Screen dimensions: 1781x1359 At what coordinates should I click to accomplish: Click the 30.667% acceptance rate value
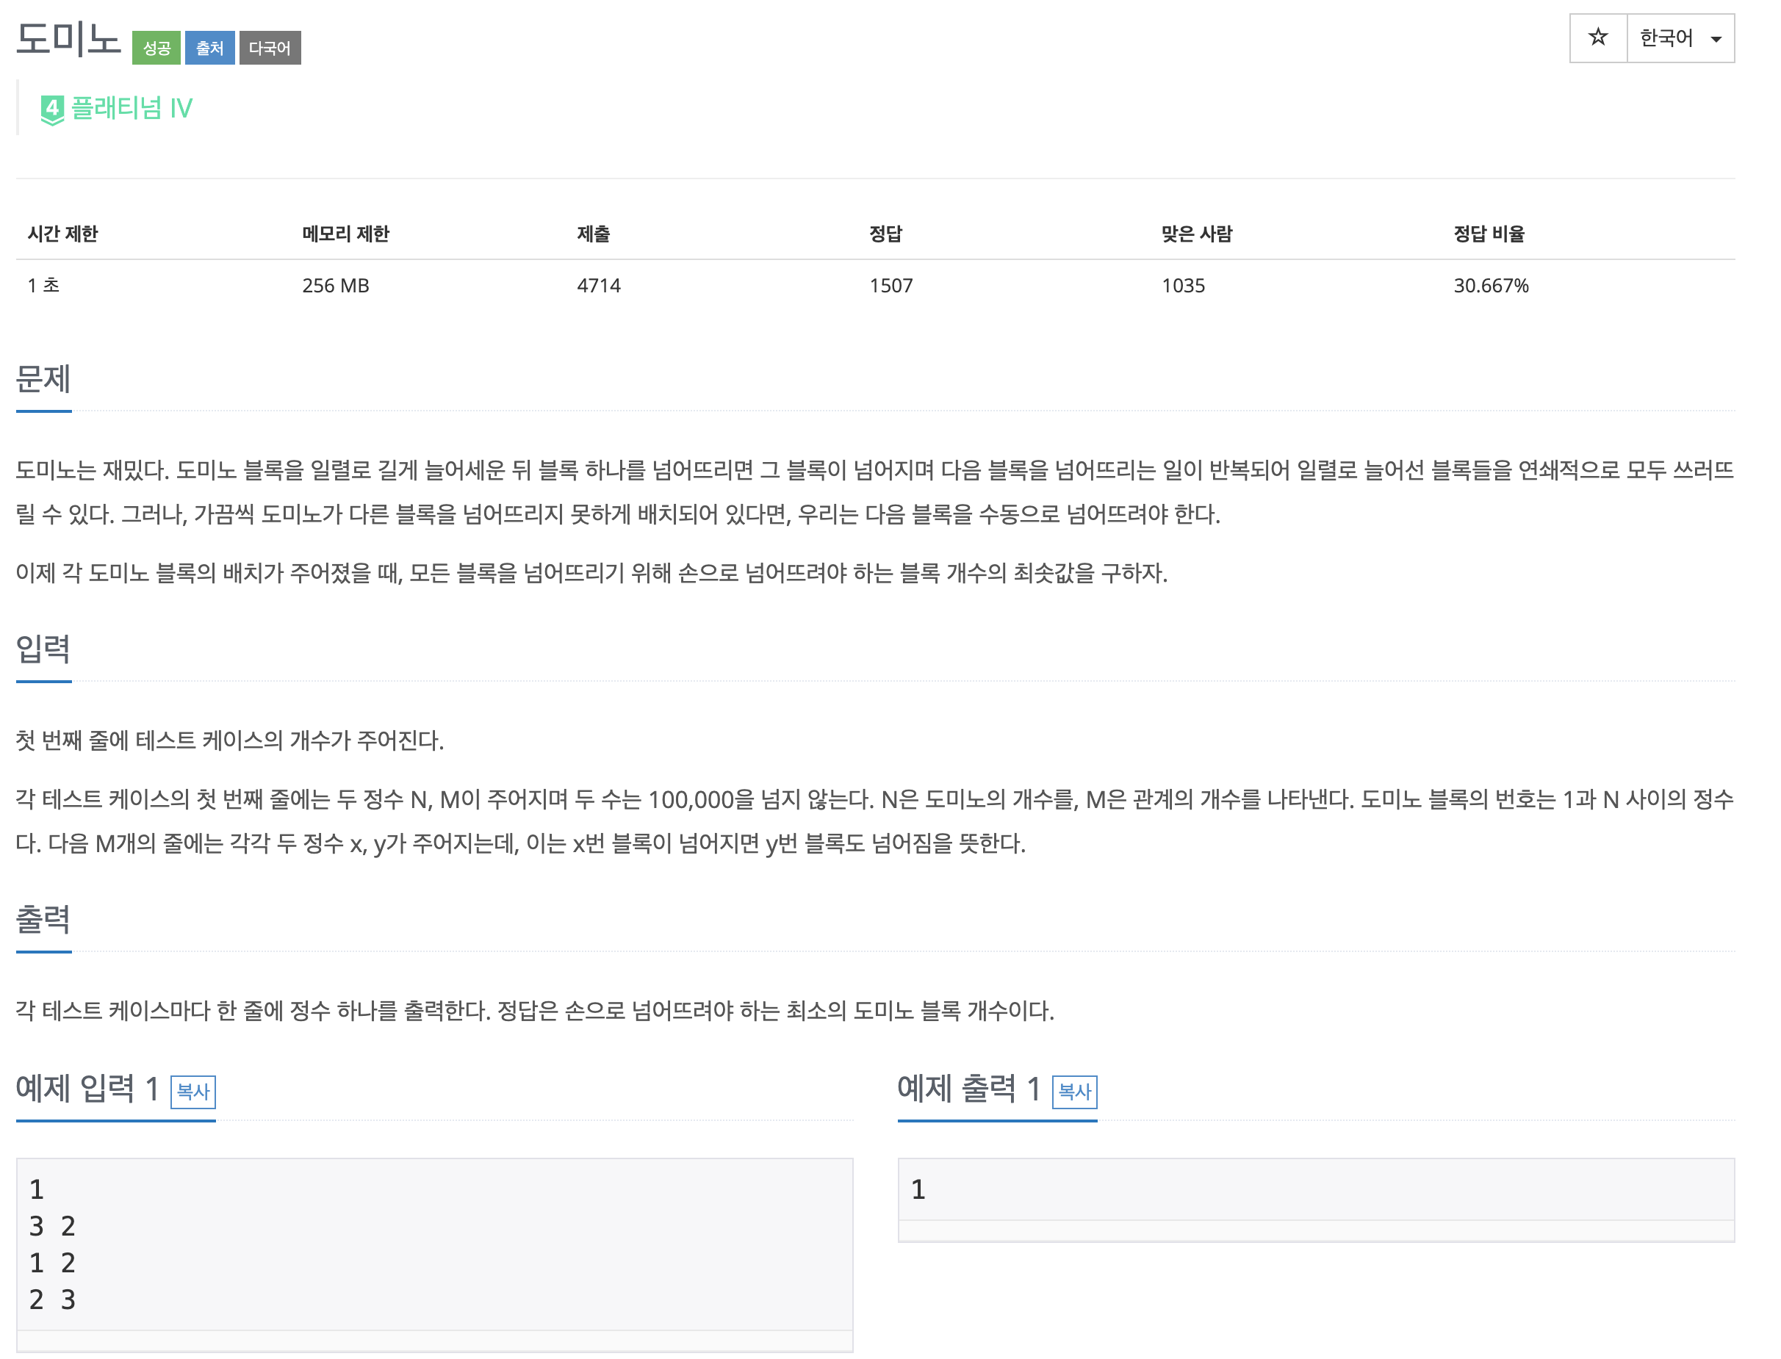(x=1493, y=285)
